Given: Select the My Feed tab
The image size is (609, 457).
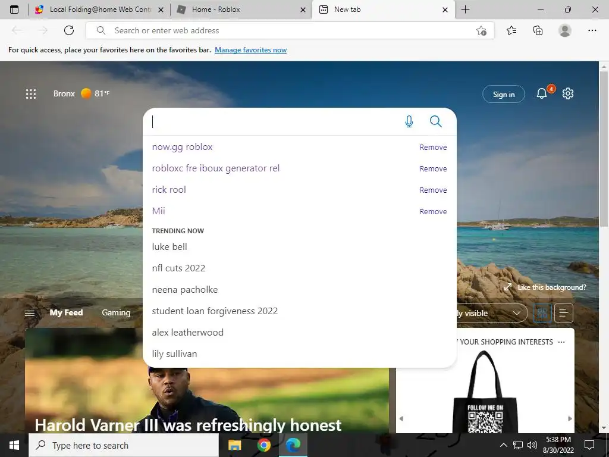Looking at the screenshot, I should [66, 313].
